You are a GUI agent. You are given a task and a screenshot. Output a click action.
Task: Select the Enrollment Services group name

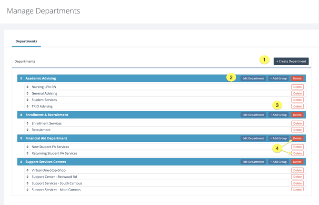(47, 123)
